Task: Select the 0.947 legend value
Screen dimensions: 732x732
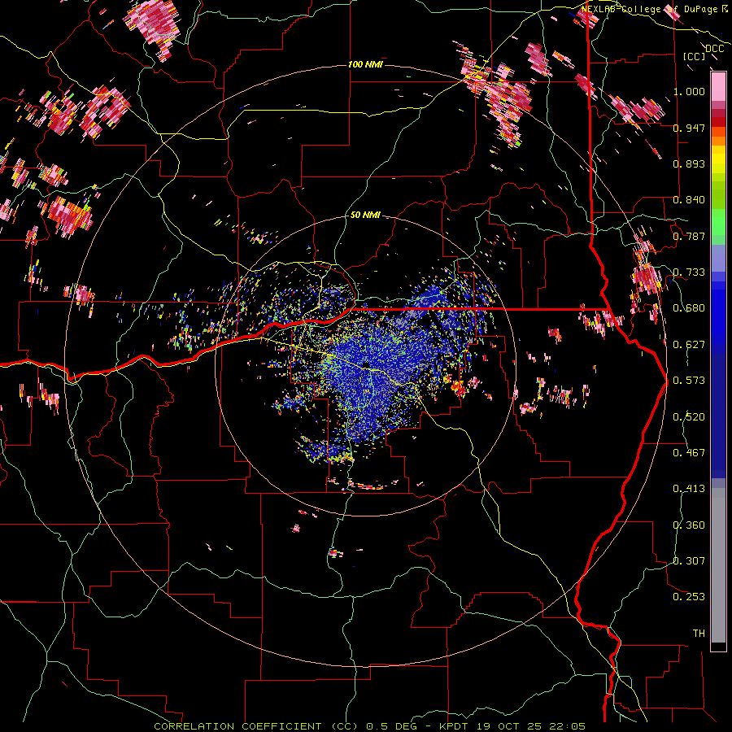Action: click(689, 128)
